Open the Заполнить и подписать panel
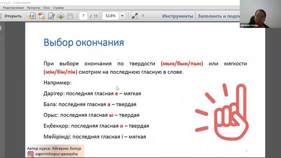This screenshot has width=281, height=158. pyautogui.click(x=219, y=16)
